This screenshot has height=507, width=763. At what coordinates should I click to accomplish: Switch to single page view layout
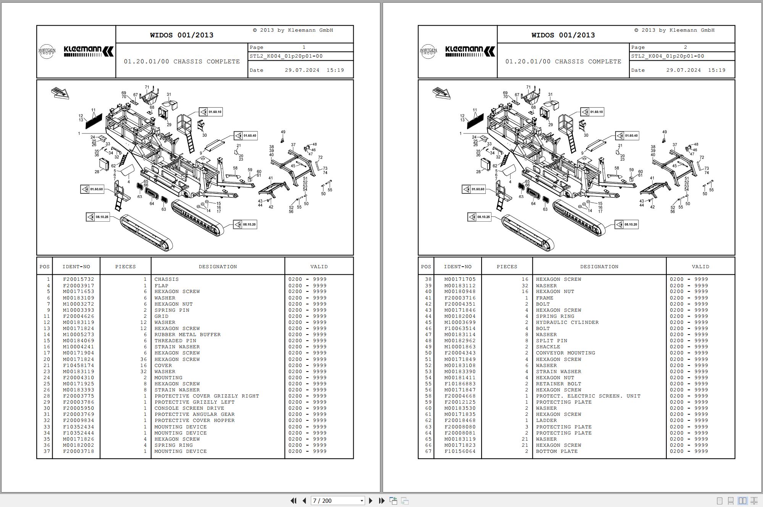coord(719,501)
